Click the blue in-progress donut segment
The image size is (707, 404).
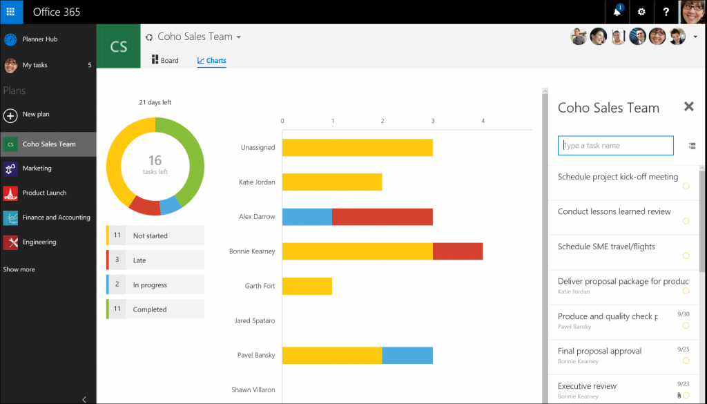[x=171, y=204]
